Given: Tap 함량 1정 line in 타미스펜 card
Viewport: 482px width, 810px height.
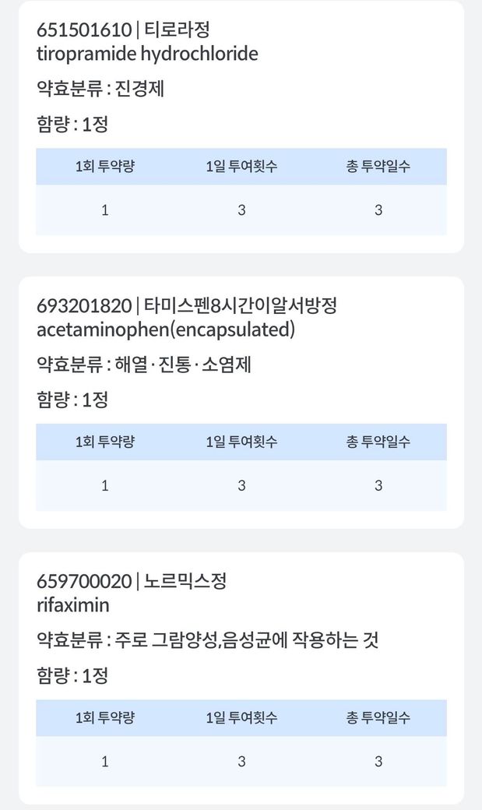Looking at the screenshot, I should tap(72, 400).
